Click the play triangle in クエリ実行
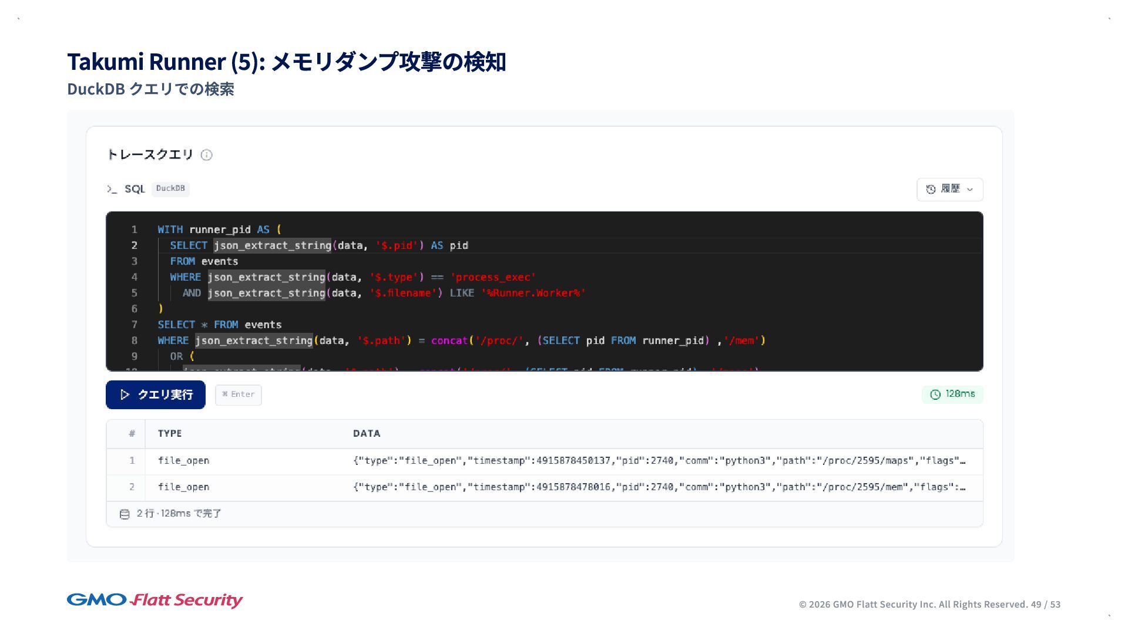This screenshot has width=1128, height=634. coord(125,394)
